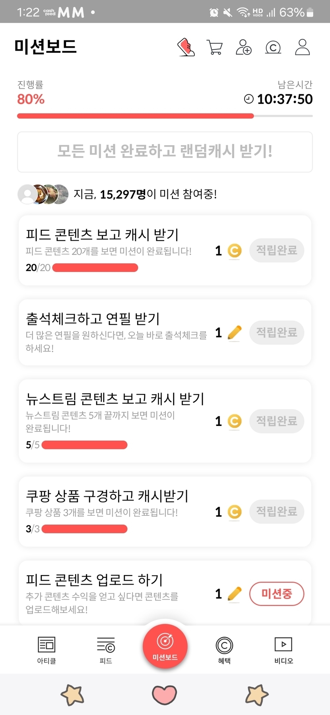330x715 pixels.
Task: Tap the right star icon at bottom
Action: 257,695
